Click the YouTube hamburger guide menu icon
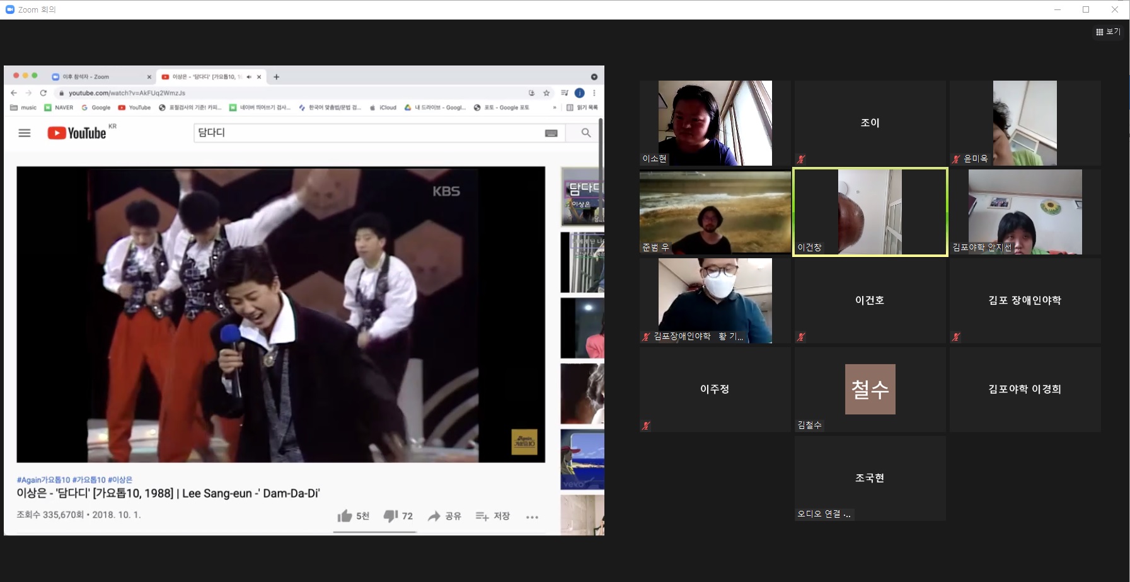 [x=25, y=133]
